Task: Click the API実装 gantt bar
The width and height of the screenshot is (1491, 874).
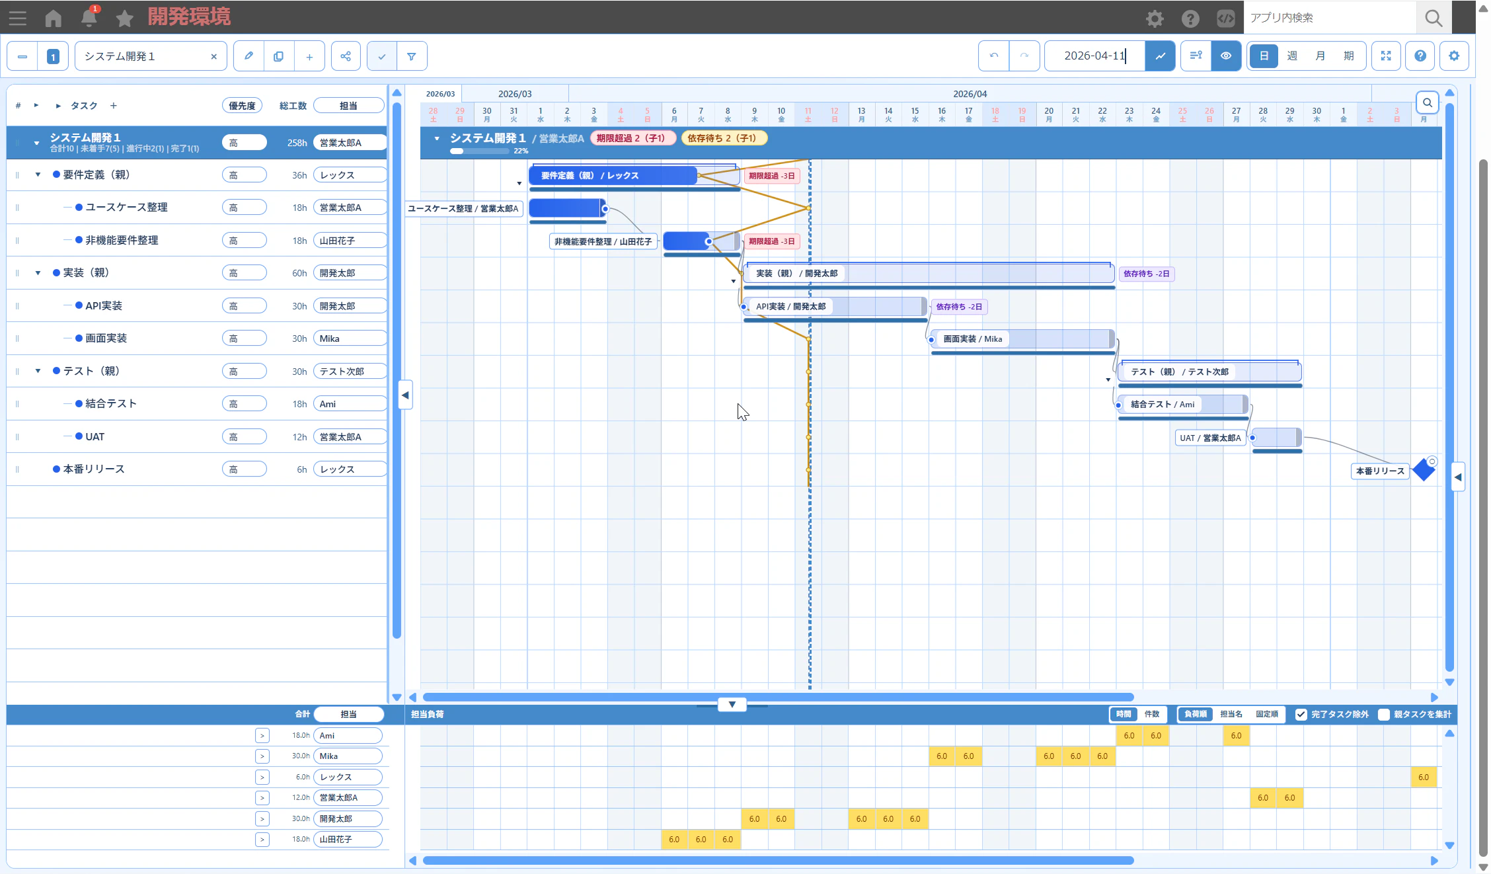Action: [x=835, y=307]
